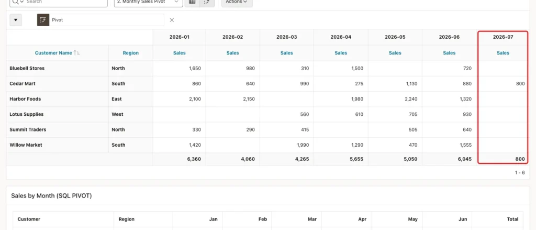Click the Cedar Mart row name
This screenshot has width=536, height=230.
coord(23,83)
